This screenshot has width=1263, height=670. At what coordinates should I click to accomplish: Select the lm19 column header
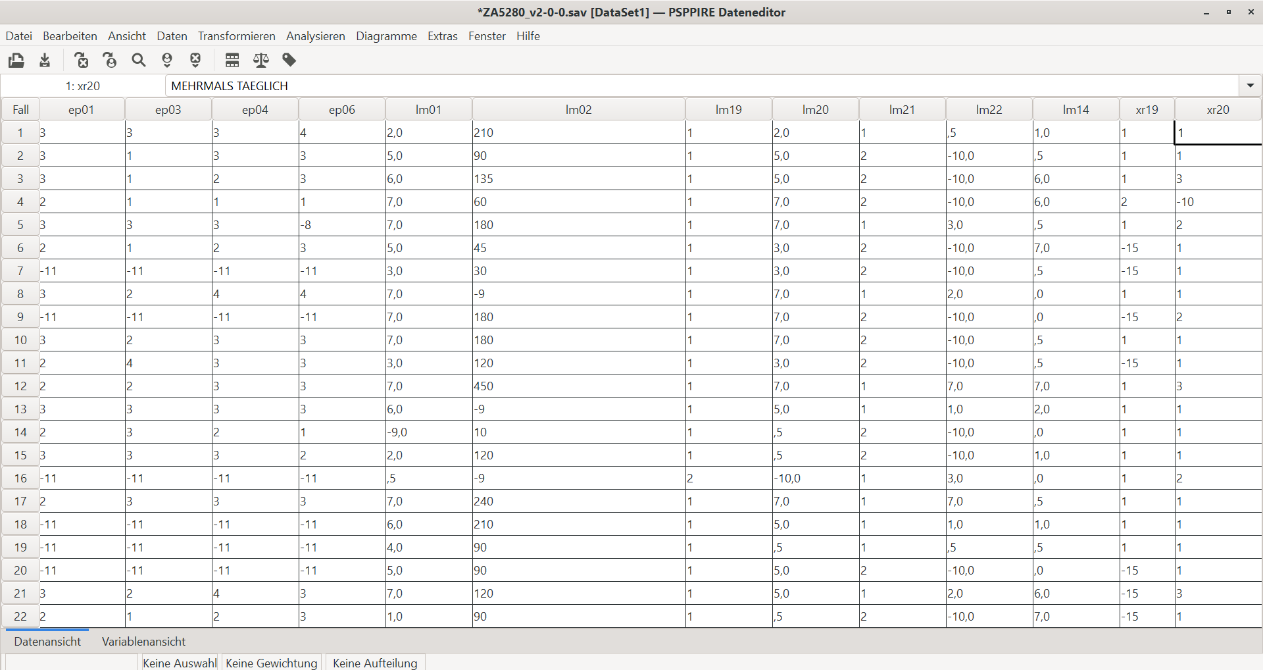tap(729, 110)
